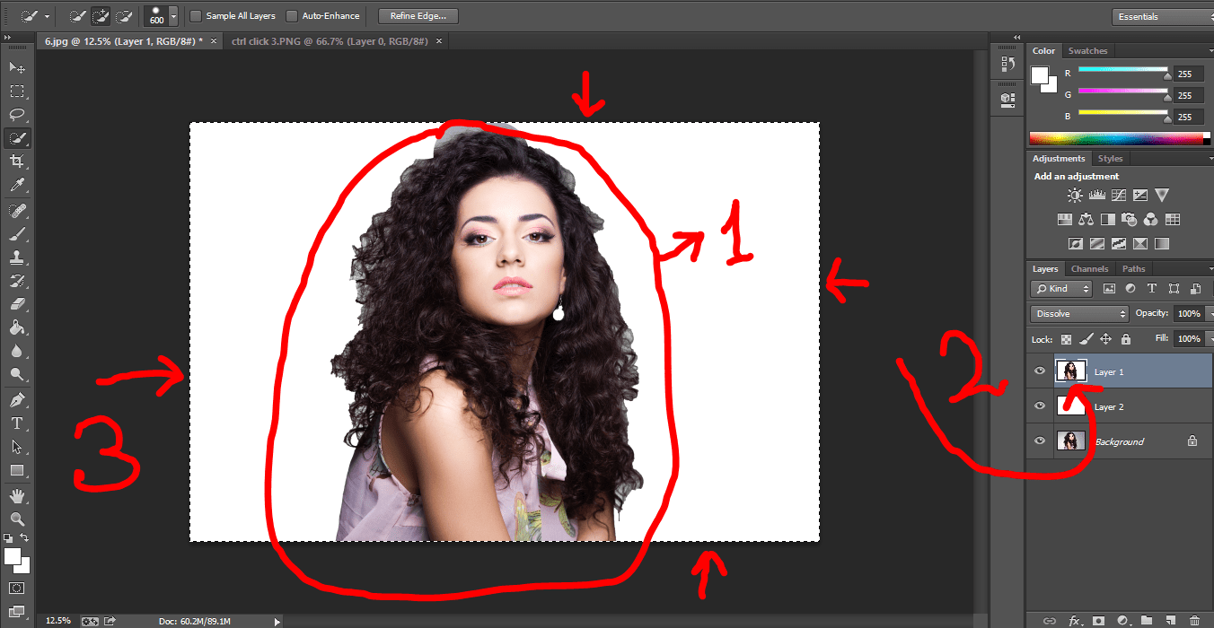Hide the Background layer

pyautogui.click(x=1039, y=440)
